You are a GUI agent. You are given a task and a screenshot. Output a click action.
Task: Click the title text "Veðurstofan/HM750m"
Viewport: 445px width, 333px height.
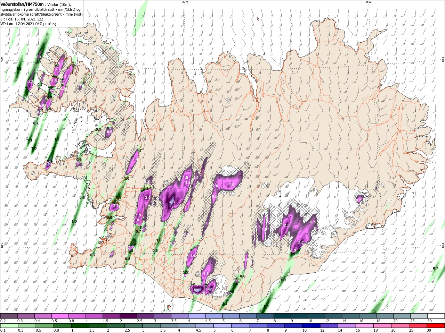tap(22, 5)
